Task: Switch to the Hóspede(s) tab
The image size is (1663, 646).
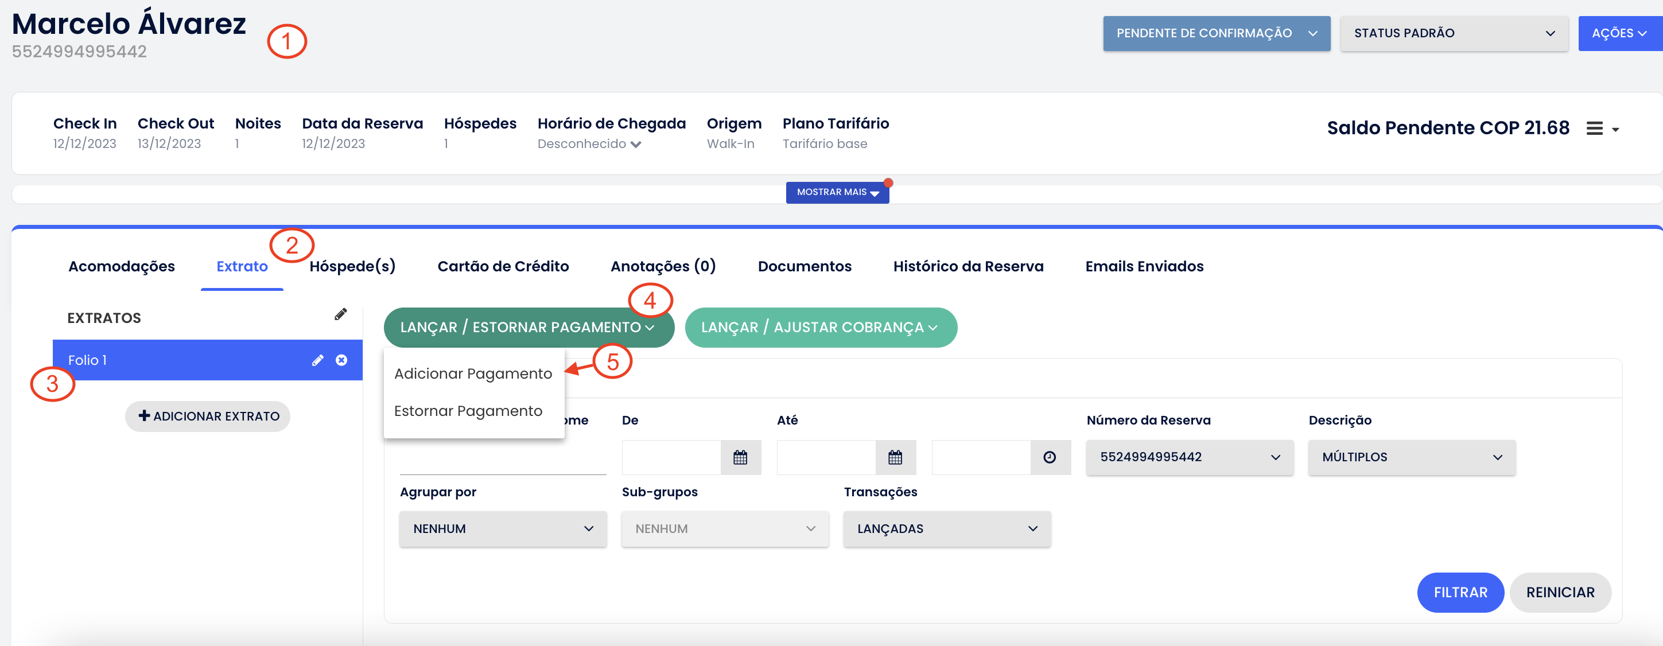Action: pyautogui.click(x=352, y=267)
